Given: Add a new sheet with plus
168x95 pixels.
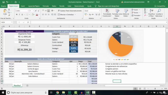Looking at the screenshot, I should point(27,85).
